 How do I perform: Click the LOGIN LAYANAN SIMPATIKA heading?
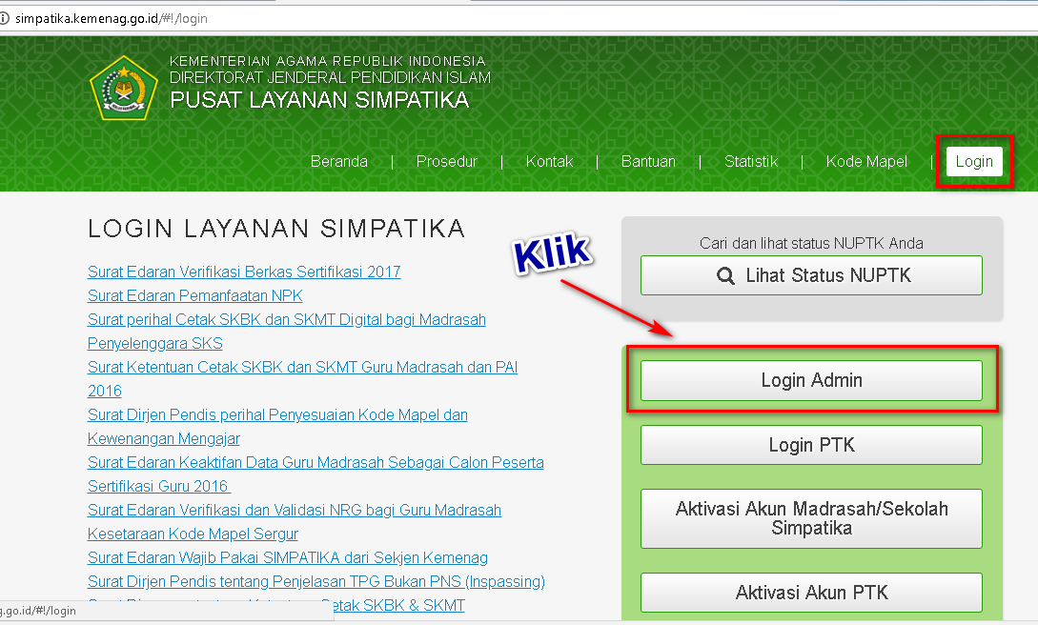point(276,228)
